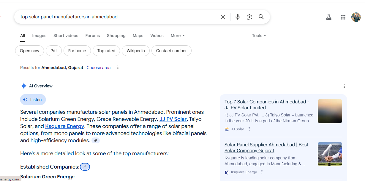This screenshot has width=365, height=181.
Task: Expand the More search categories dropdown
Action: click(x=178, y=36)
